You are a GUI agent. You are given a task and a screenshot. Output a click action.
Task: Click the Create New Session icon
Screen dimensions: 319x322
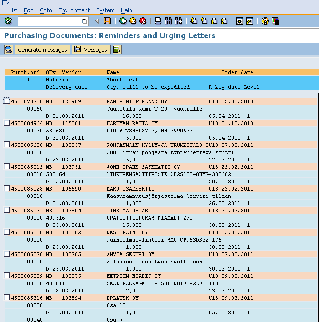pos(240,21)
